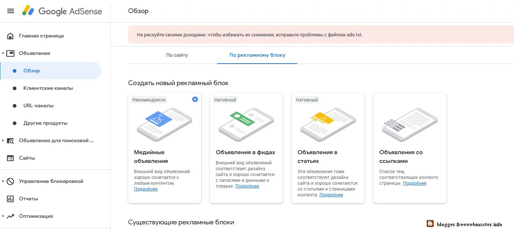Click the Сайты icon in sidebar
Screen dimensions: 514x232
[x=10, y=158]
